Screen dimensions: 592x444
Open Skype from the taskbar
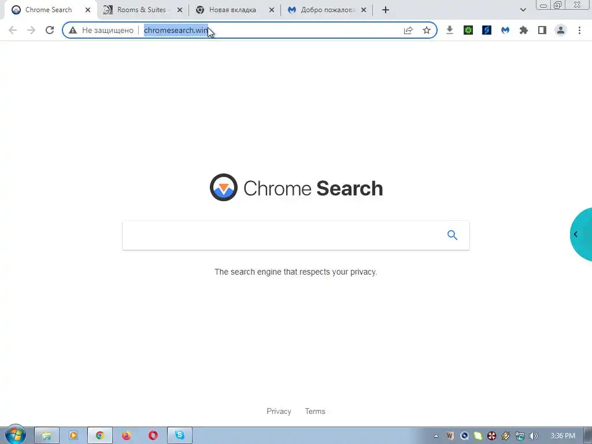point(180,435)
